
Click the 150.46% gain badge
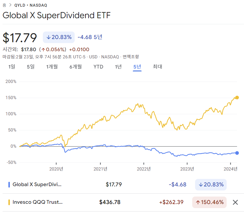click(x=209, y=202)
